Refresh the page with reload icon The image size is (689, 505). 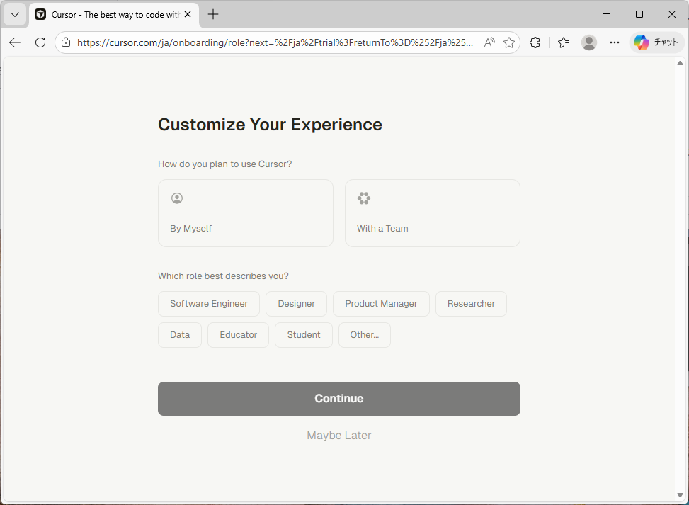point(40,42)
